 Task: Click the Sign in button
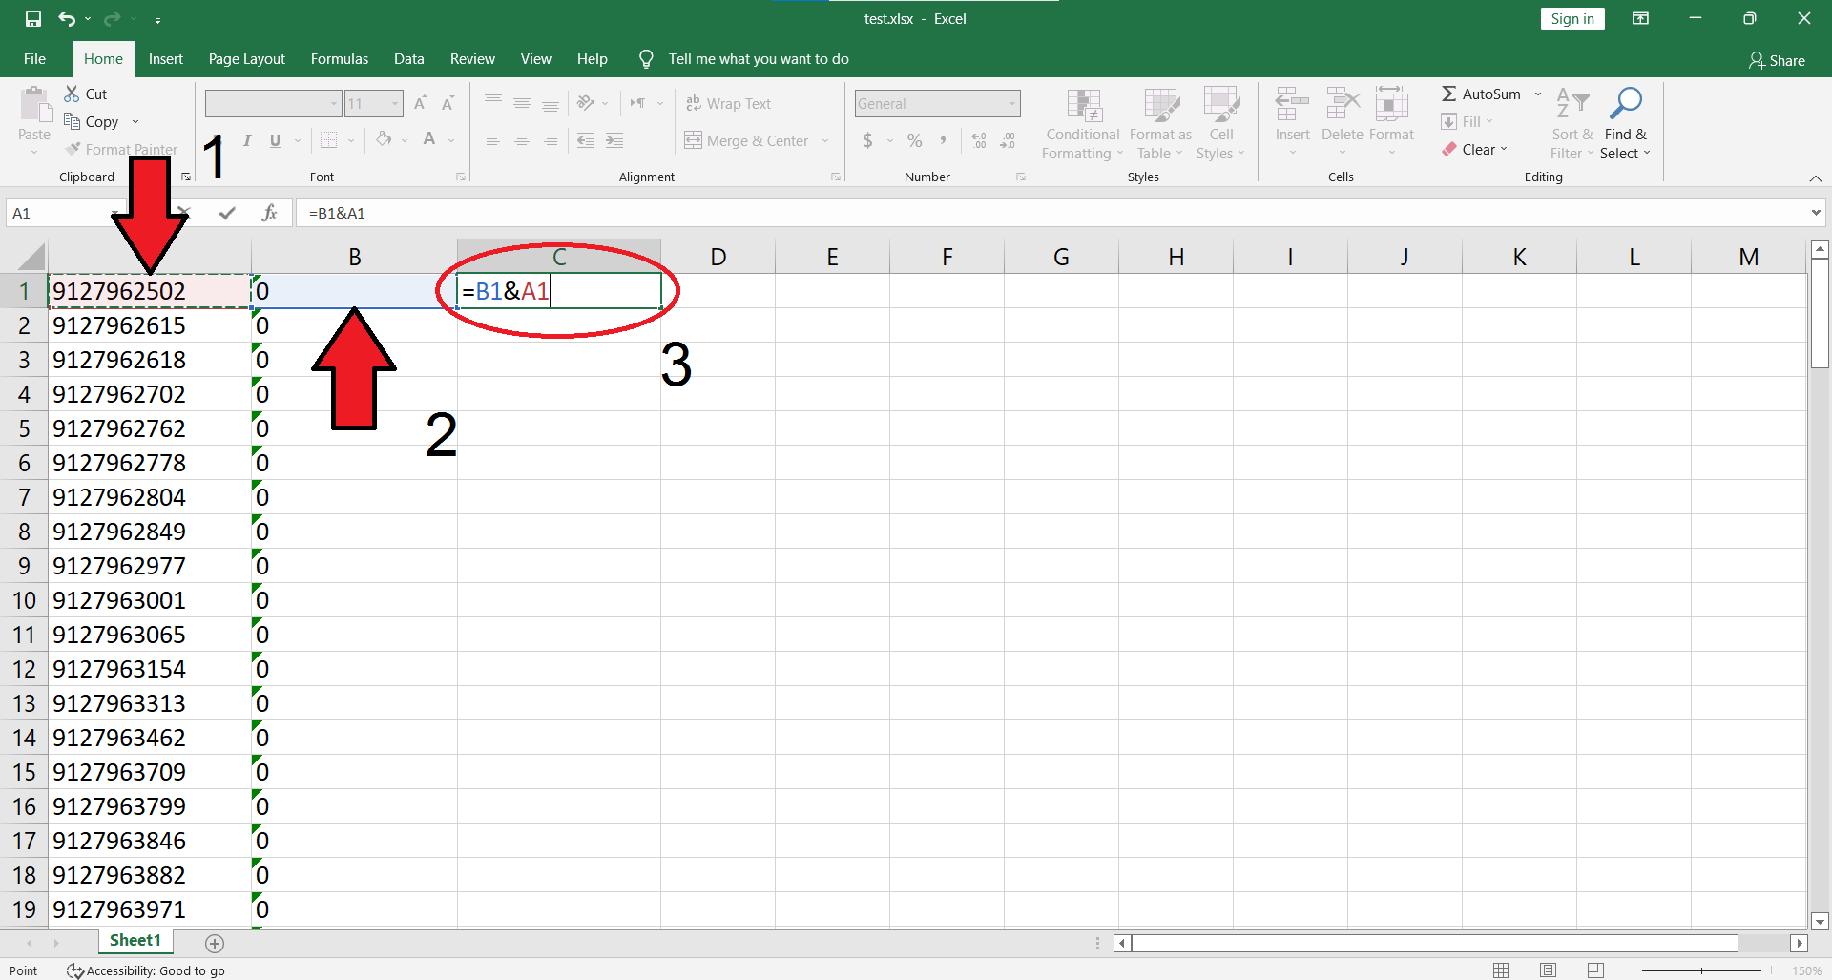1572,19
